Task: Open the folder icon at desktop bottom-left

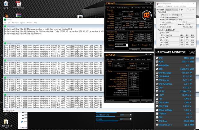Action: click(6, 122)
